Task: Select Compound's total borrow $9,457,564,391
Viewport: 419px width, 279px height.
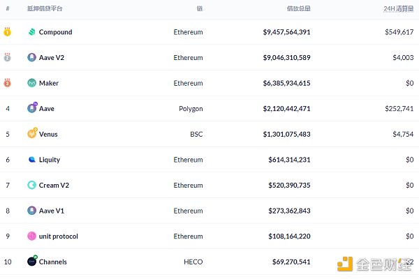Action: pyautogui.click(x=286, y=32)
